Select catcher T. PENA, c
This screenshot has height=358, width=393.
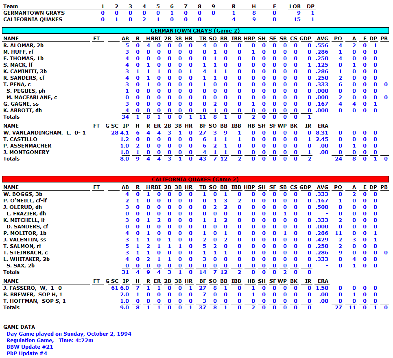[x=17, y=85]
